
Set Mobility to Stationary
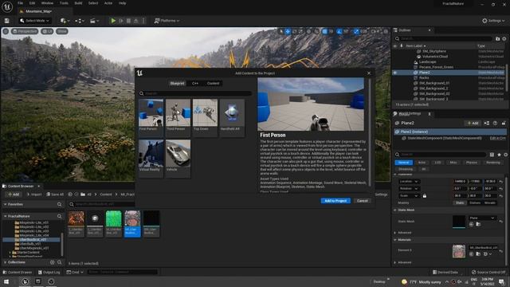click(475, 202)
